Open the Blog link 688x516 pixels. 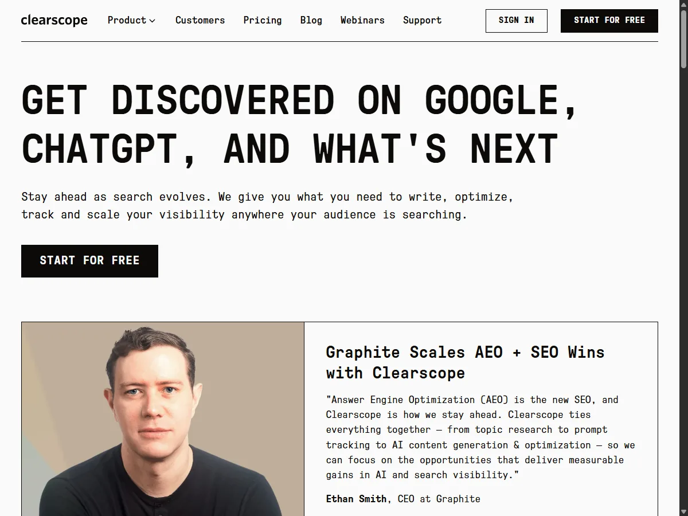coord(311,20)
